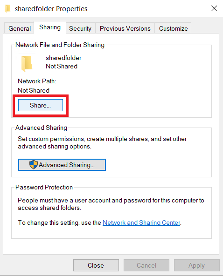
Task: Click the Close button at the bottom
Action: (x=96, y=265)
